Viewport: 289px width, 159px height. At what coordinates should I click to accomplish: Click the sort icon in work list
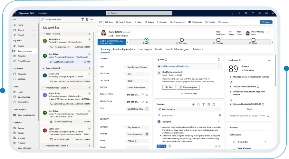point(87,20)
